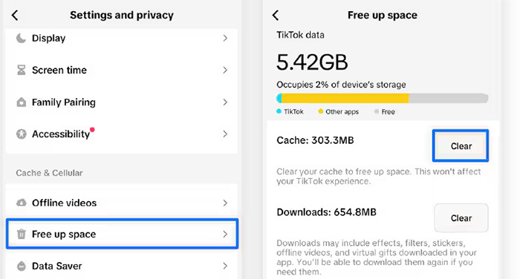Clear the 654.8MB downloads
Image resolution: width=520 pixels, height=279 pixels.
(x=461, y=217)
